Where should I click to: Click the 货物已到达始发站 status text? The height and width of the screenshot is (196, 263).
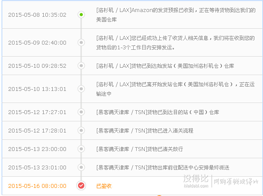click(165, 66)
